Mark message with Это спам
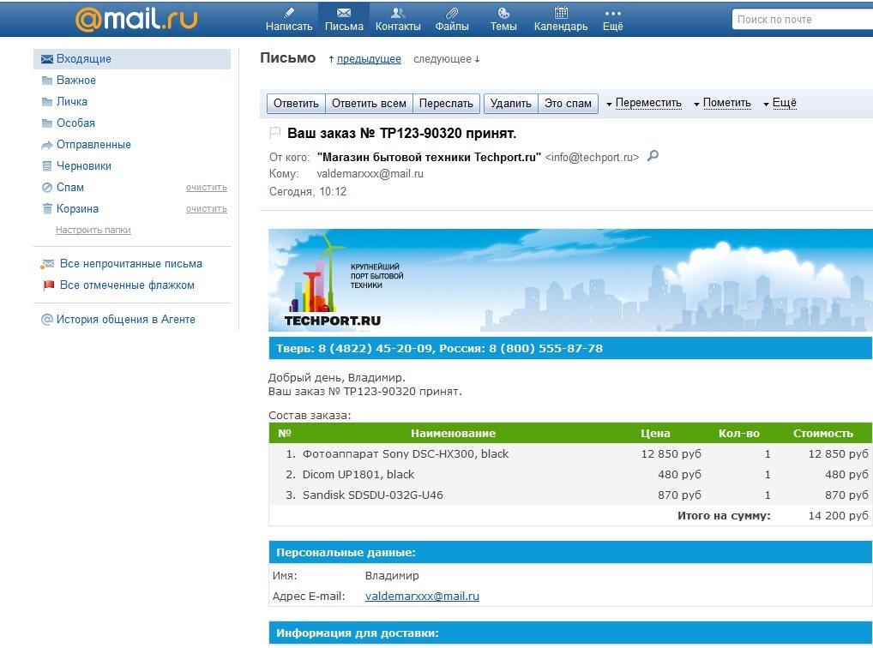 (x=568, y=104)
